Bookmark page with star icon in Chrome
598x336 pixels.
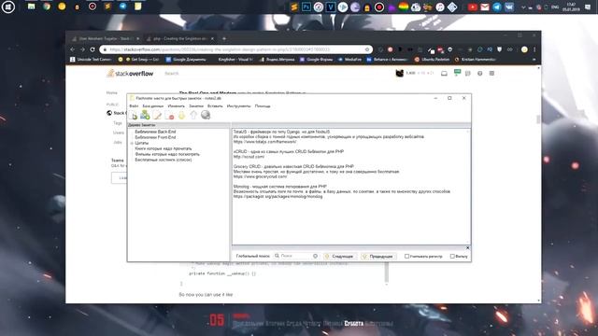[367, 49]
